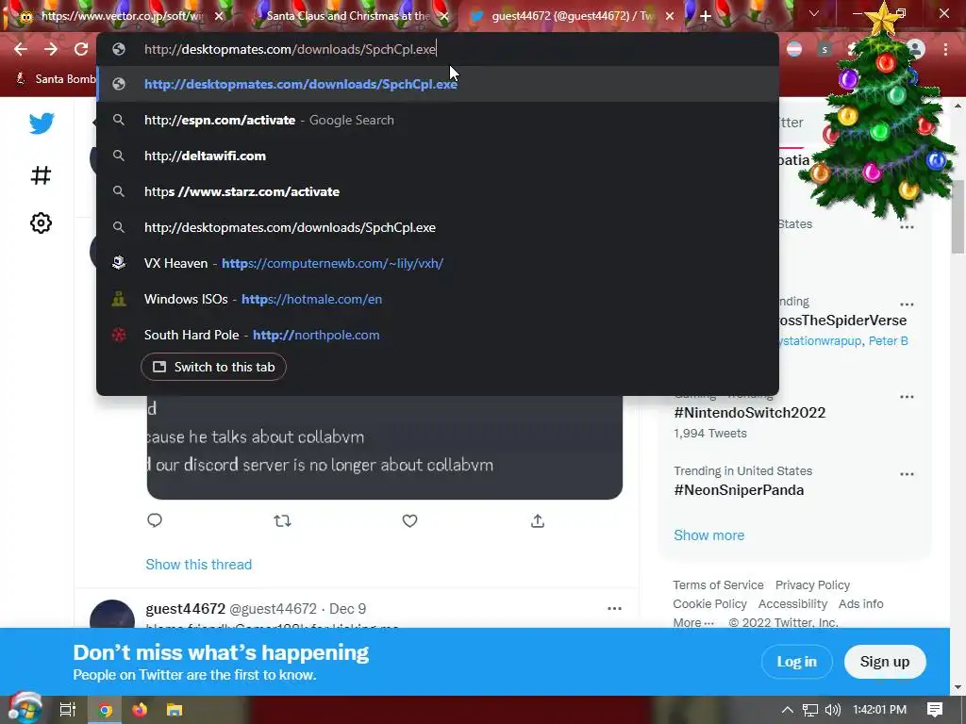
Task: Select the highlighted desktopmates.com SpchCpl.exe suggestion
Action: point(438,84)
